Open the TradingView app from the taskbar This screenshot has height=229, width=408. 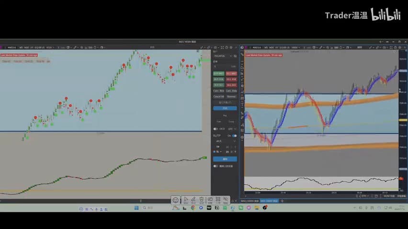tap(209, 208)
